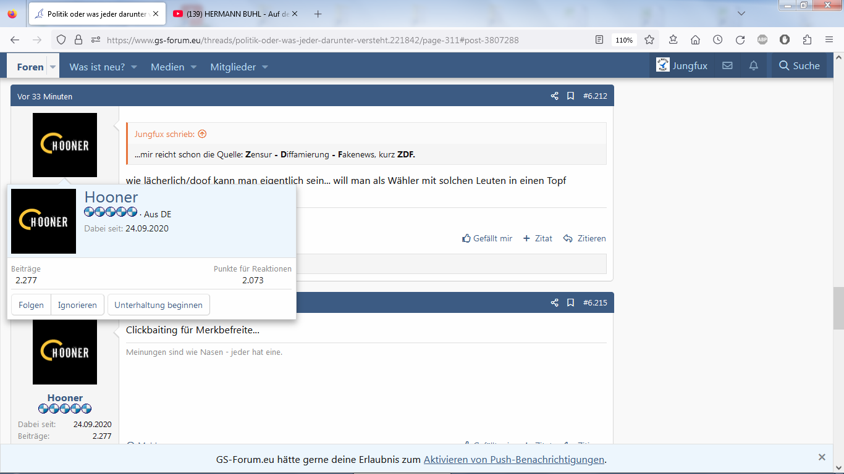Open the Medien navigation menu item
The height and width of the screenshot is (474, 844).
click(167, 67)
